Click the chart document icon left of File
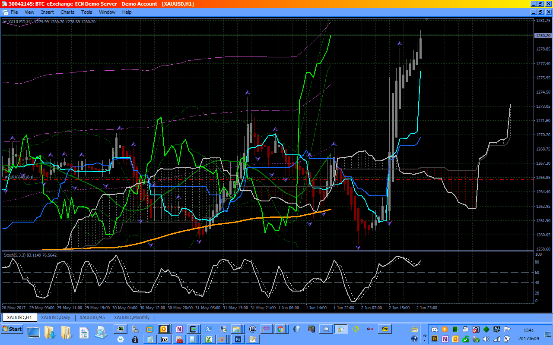This screenshot has width=553, height=345. (x=4, y=12)
